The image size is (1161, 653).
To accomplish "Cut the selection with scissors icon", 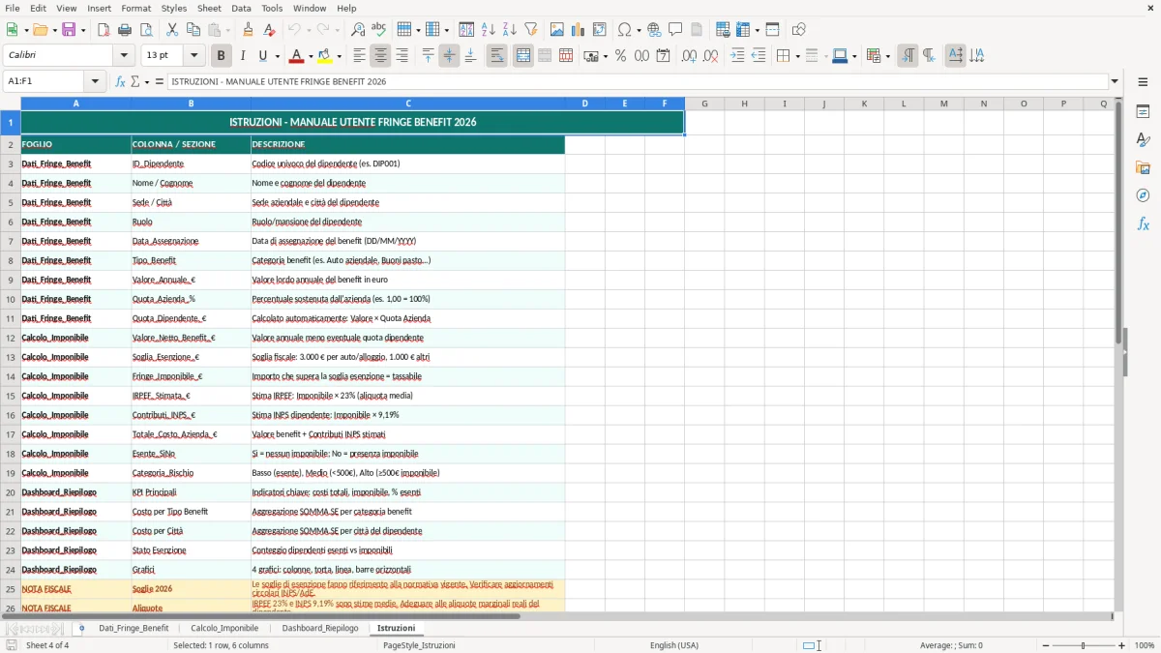I will pyautogui.click(x=172, y=30).
